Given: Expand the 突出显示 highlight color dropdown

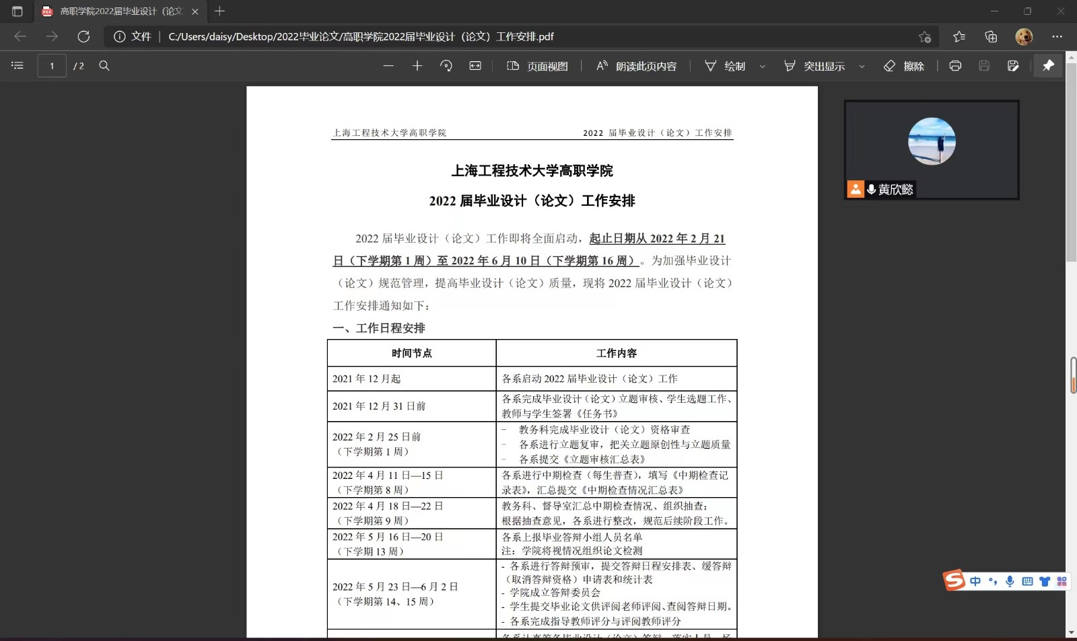Looking at the screenshot, I should [x=862, y=66].
